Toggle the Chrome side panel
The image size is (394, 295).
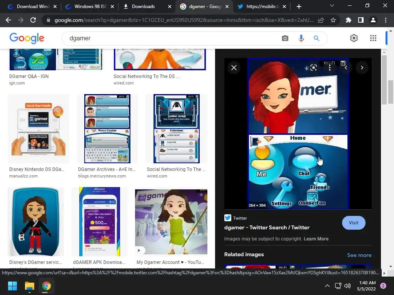click(x=361, y=20)
